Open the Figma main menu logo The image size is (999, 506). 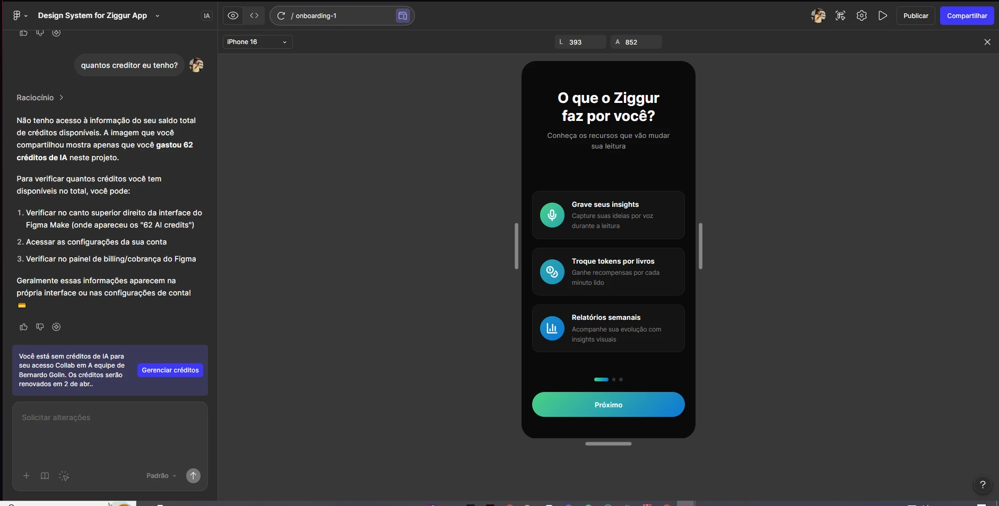point(16,15)
